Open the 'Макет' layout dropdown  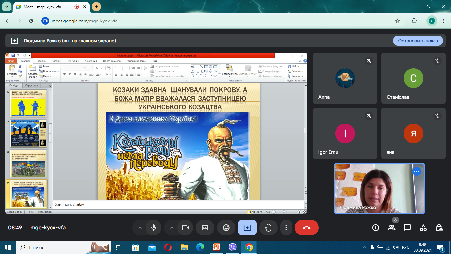click(46, 66)
